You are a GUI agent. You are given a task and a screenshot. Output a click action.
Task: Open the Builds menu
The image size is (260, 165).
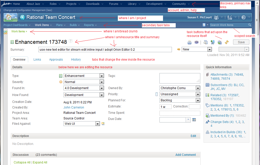(75, 25)
